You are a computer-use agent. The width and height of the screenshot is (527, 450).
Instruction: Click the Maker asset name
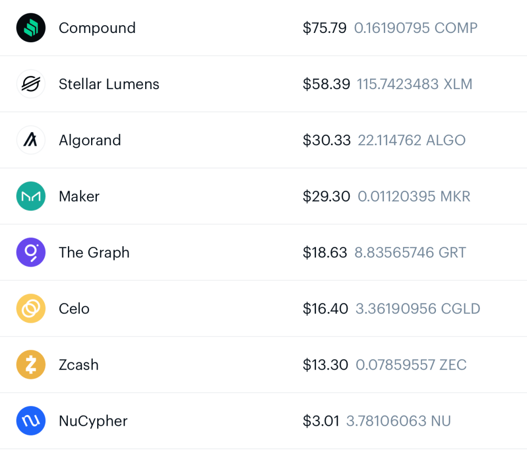[79, 196]
